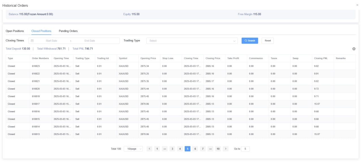Viewport: 362px width, 164px height.
Task: Open the 10/page size dropdown
Action: [x=133, y=149]
